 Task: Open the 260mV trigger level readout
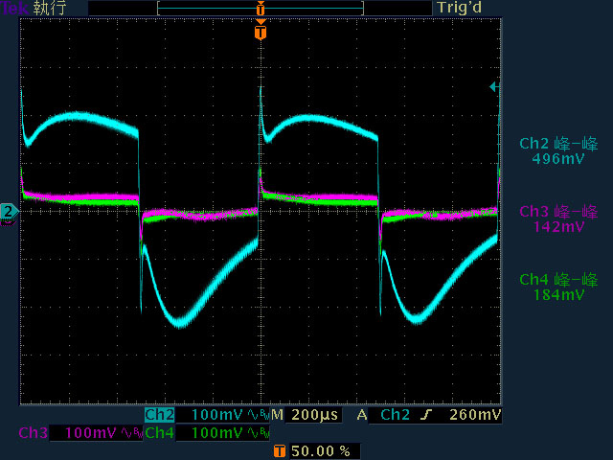tap(475, 415)
